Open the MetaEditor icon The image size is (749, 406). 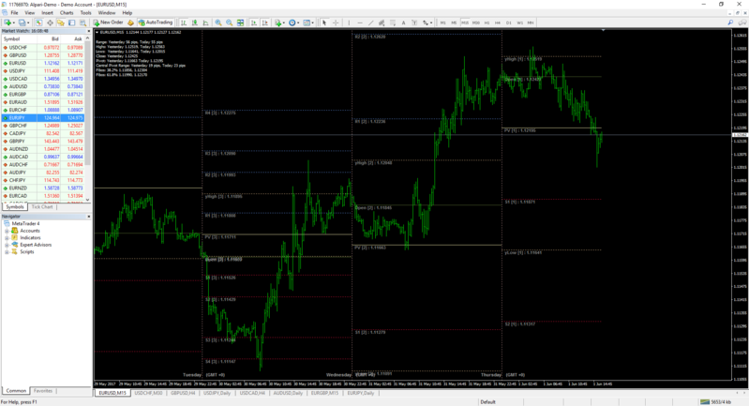(x=130, y=23)
